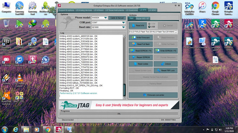Click the log scroll up arrow

click(124, 36)
